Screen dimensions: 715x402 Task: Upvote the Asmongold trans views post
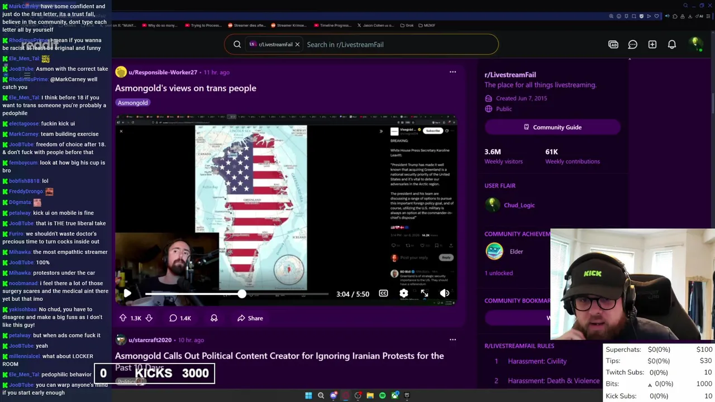(123, 318)
